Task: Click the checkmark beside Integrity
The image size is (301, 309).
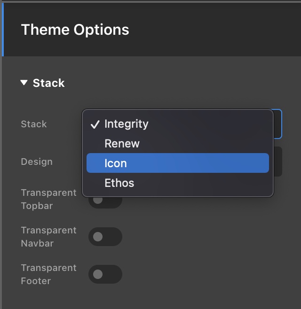Action: pos(95,124)
